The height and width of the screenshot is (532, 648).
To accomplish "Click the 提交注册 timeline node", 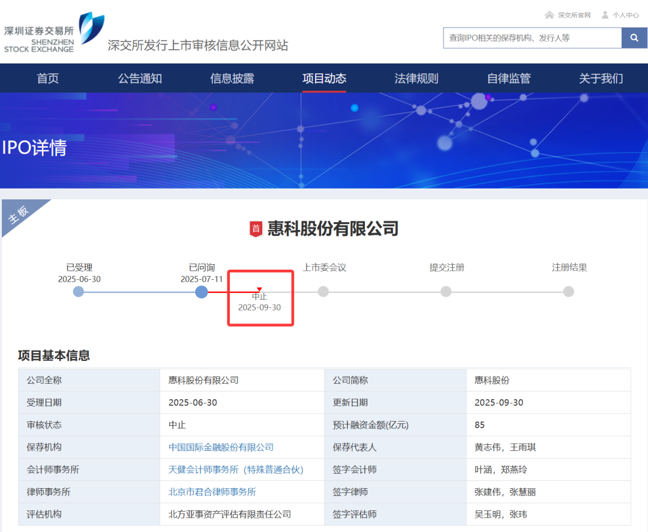I will (x=446, y=292).
